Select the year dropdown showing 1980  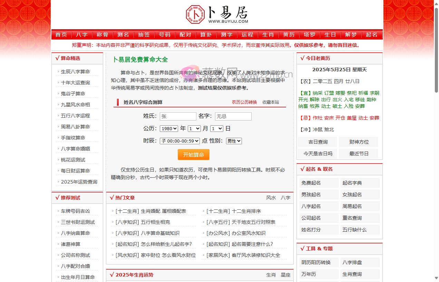169,128
